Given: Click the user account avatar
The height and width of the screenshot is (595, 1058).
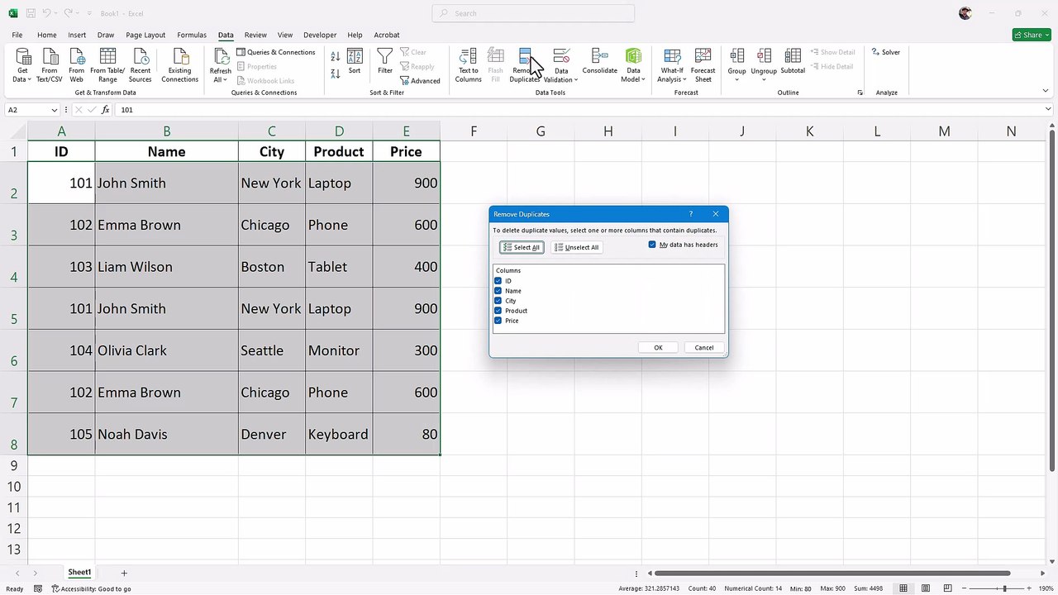Looking at the screenshot, I should pyautogui.click(x=965, y=13).
